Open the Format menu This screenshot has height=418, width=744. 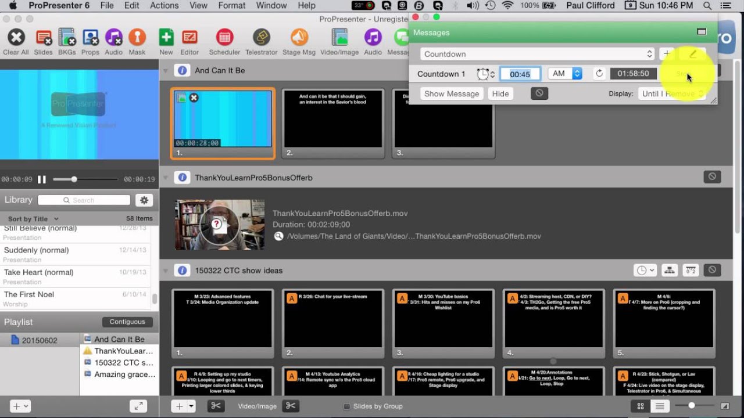pos(232,6)
